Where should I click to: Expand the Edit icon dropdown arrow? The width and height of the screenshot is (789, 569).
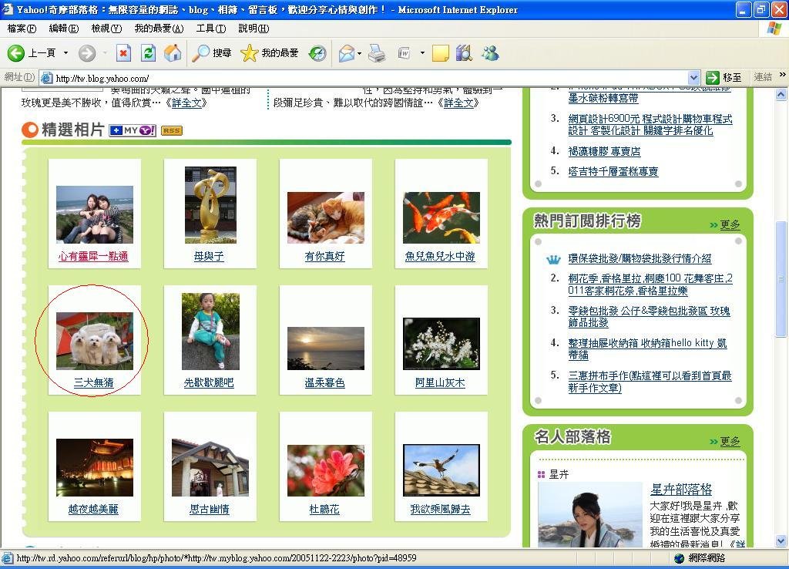click(422, 53)
